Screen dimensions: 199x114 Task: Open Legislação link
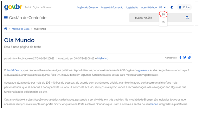[x=132, y=8]
